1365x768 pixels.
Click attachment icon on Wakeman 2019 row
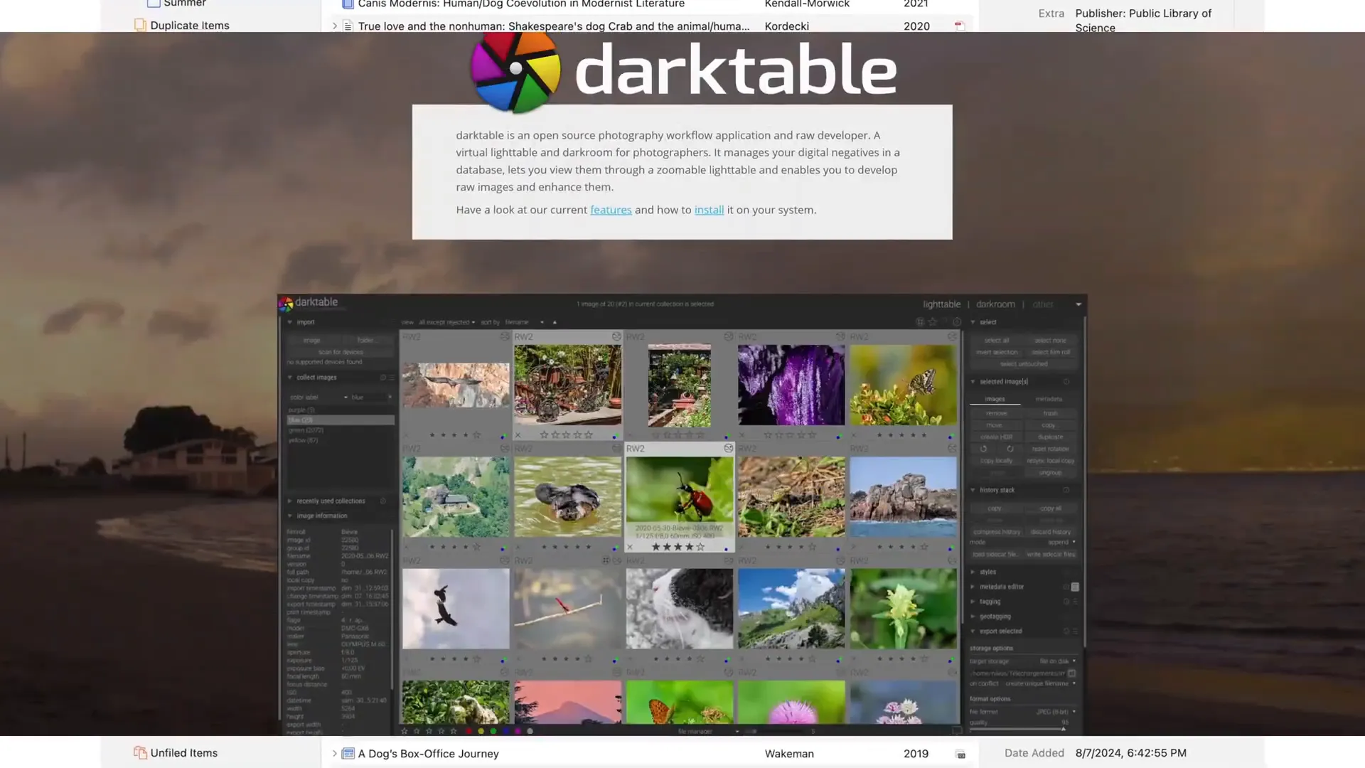(960, 754)
